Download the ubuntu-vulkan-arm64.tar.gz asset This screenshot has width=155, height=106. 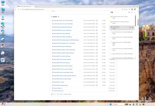pos(64,50)
